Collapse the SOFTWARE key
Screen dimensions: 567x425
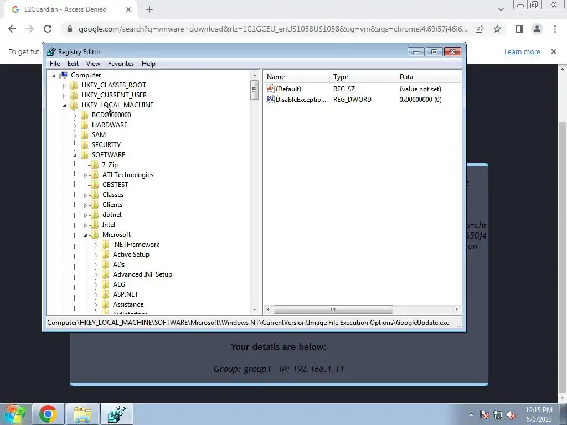[x=75, y=156]
